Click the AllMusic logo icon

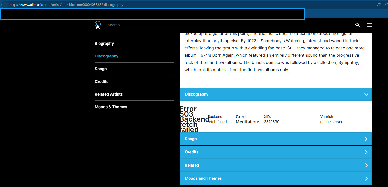click(98, 25)
